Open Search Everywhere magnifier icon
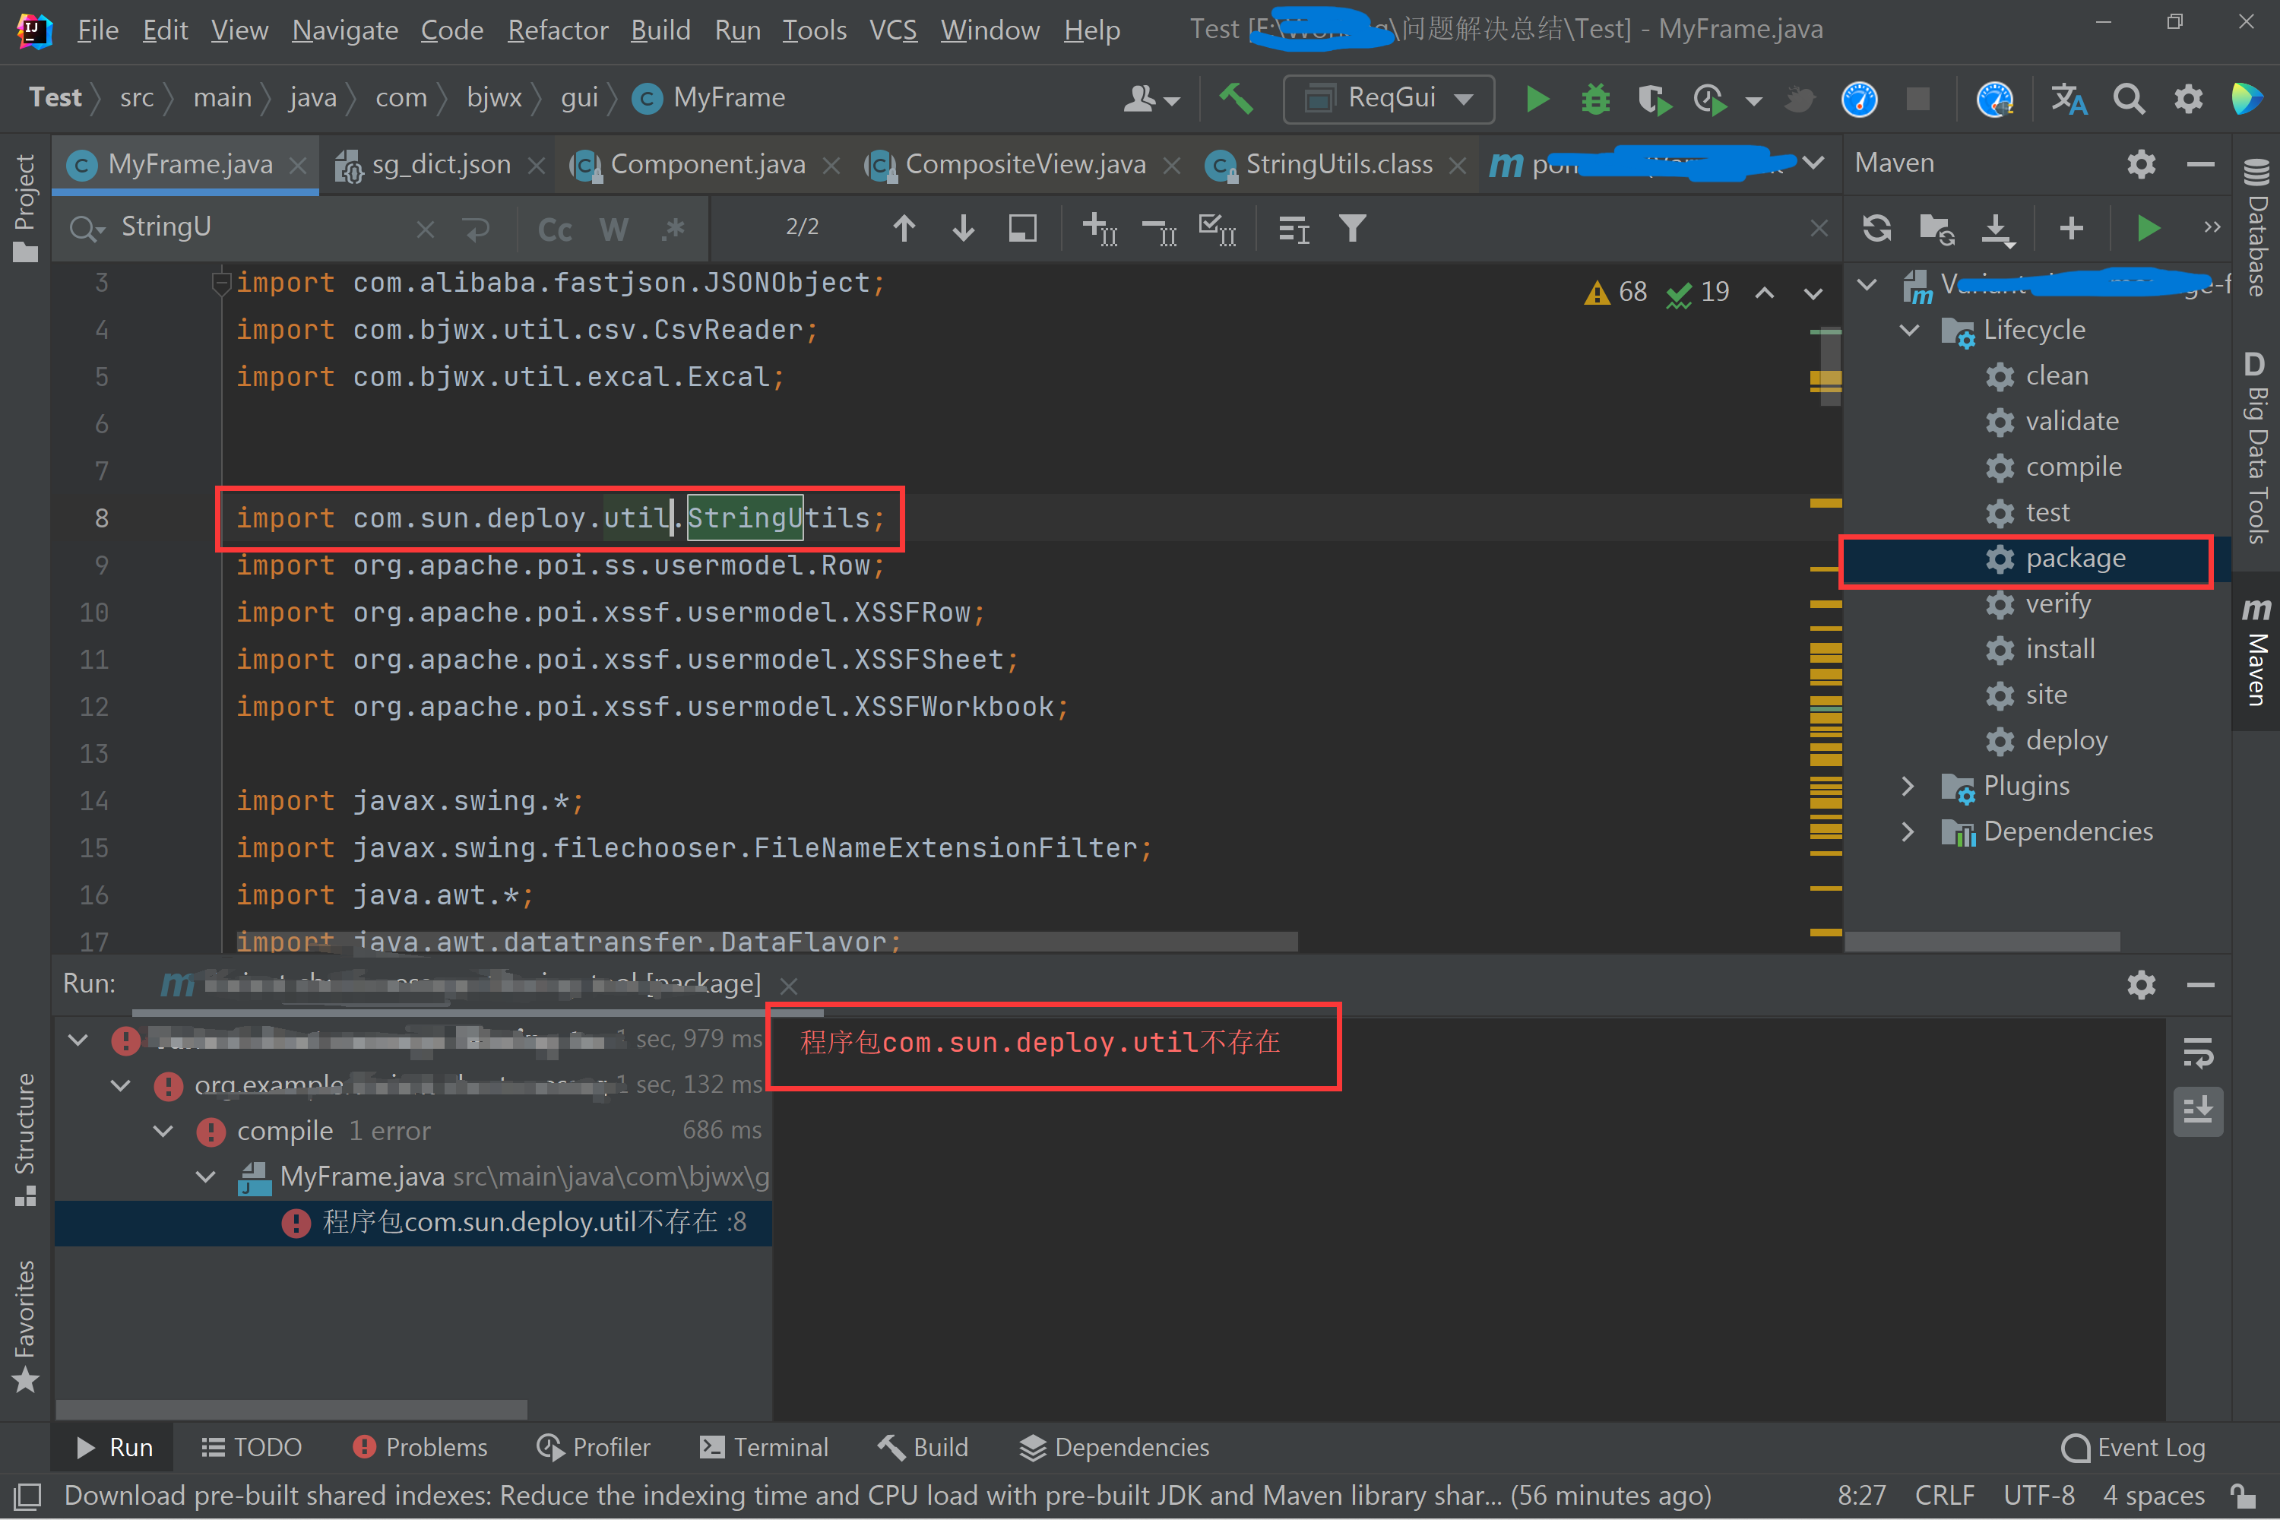This screenshot has width=2280, height=1520. coord(2129,98)
